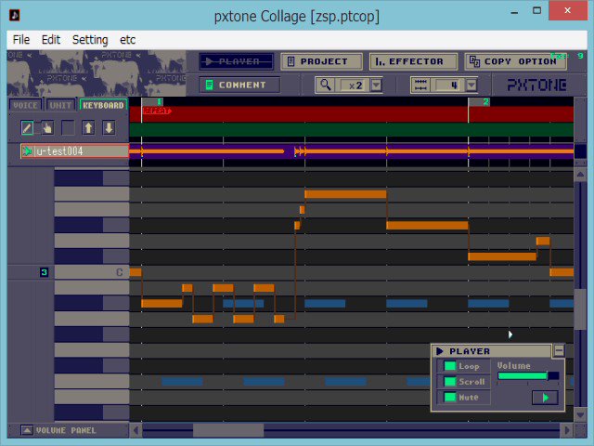Click the magnifier zoom icon
594x446 pixels.
pyautogui.click(x=325, y=85)
